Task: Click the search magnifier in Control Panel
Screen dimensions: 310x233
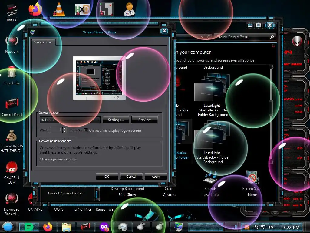Action: 272,37
